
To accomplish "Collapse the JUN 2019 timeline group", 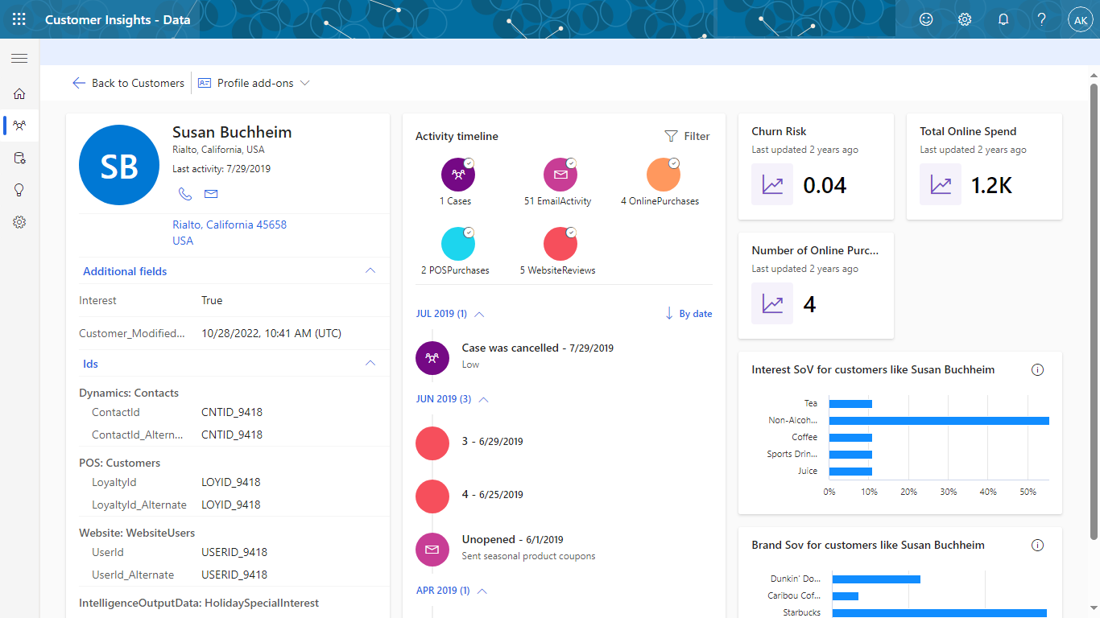I will click(483, 399).
